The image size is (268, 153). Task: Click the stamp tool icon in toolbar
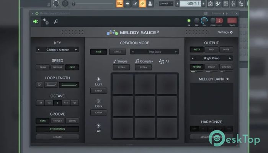[x=150, y=3]
